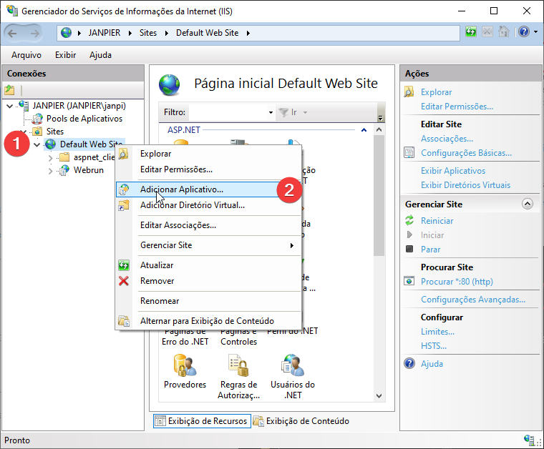The image size is (544, 449).
Task: Click the features list vertical scrollbar
Action: (379, 214)
